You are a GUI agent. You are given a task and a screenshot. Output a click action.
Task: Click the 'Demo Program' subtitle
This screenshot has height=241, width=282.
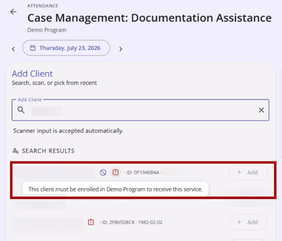click(x=47, y=30)
